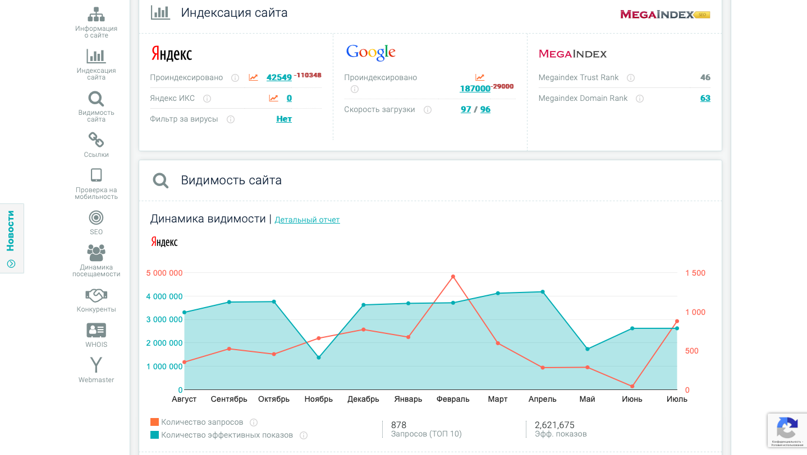Show info for Количество эффективных показов legend
807x455 pixels.
coord(304,435)
